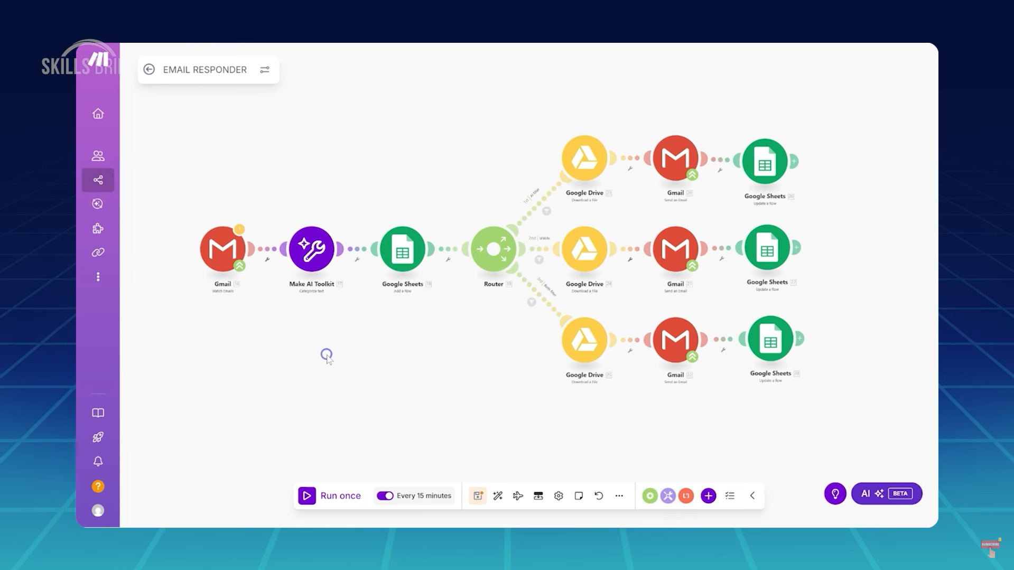Open the Scenarios section in the sidebar
The width and height of the screenshot is (1014, 570).
point(98,180)
